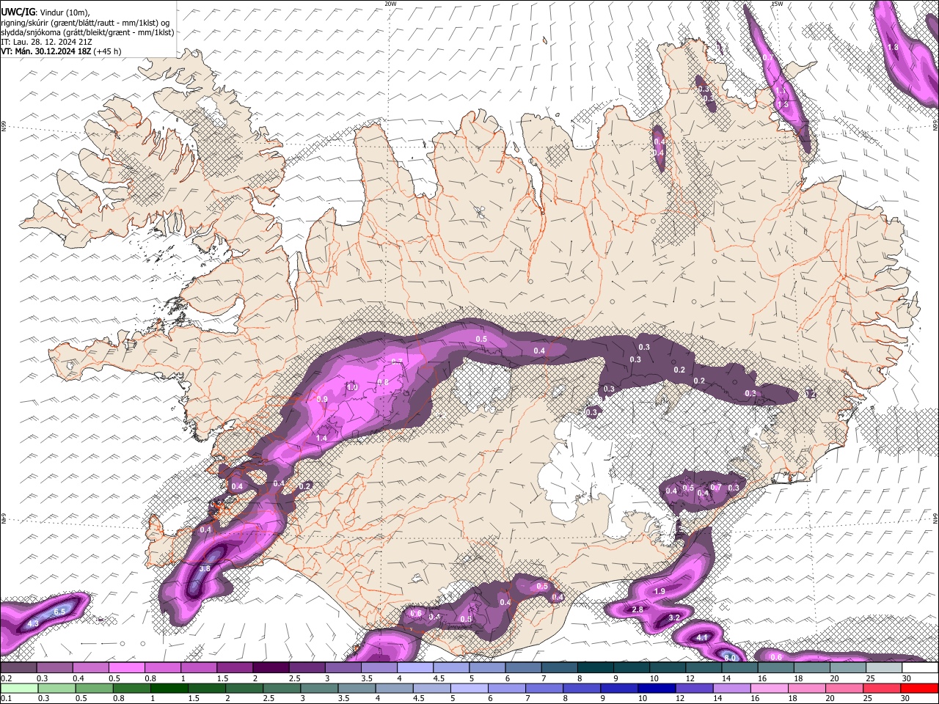939x704 pixels.
Task: Click the 4.3 precipitation value on map
Action: tap(32, 623)
